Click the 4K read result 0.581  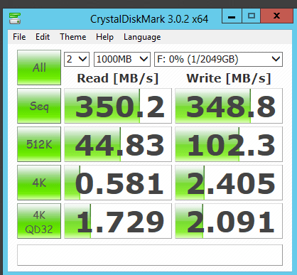click(118, 183)
